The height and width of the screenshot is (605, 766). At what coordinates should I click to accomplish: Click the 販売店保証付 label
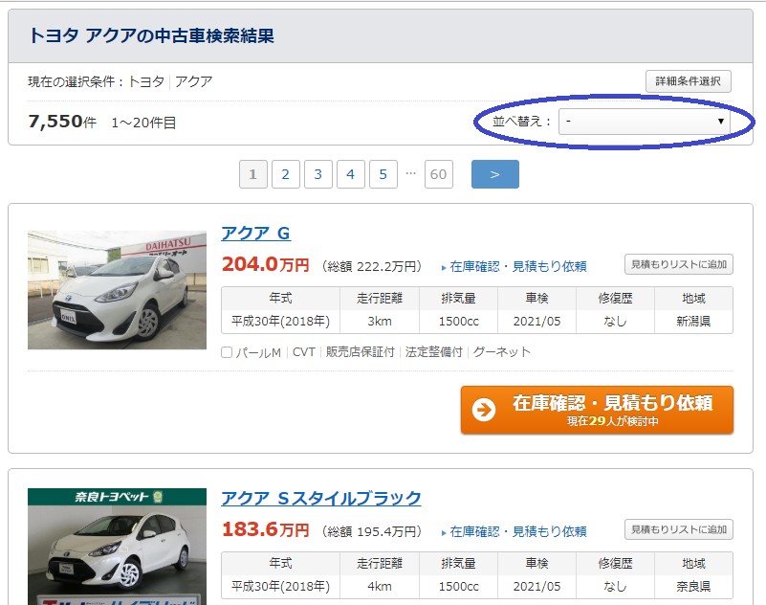[360, 352]
